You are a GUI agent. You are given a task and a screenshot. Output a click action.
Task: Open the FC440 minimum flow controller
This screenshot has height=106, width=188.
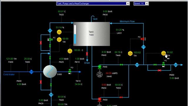point(130,54)
